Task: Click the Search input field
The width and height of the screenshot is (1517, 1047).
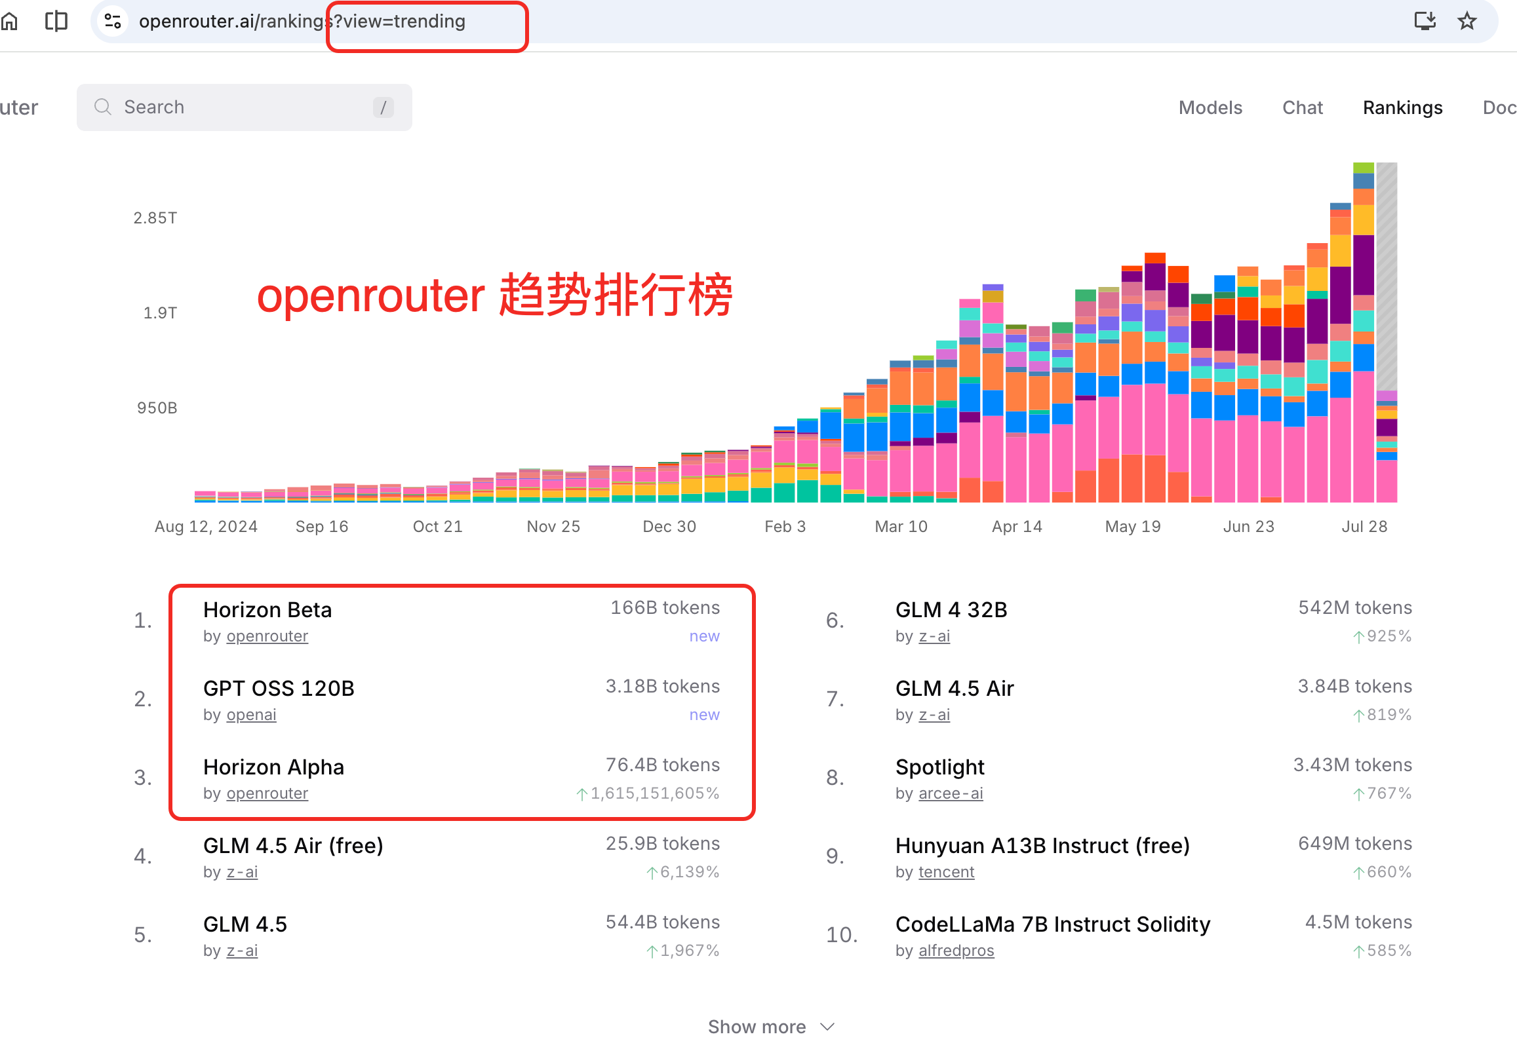Action: [x=244, y=107]
